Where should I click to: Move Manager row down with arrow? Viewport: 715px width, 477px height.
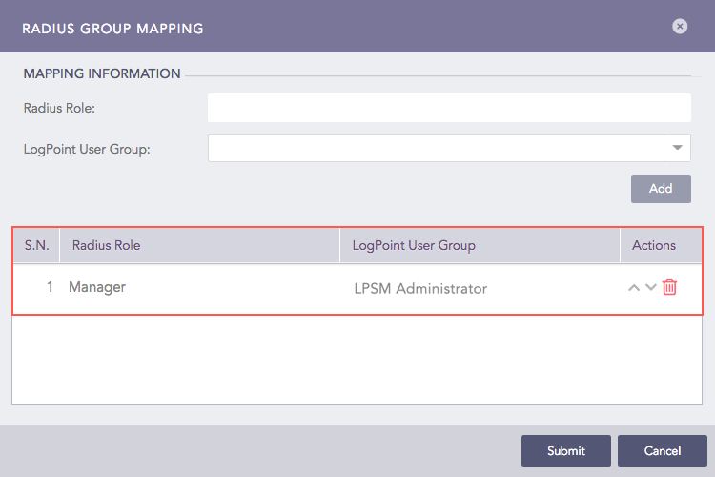pos(651,287)
